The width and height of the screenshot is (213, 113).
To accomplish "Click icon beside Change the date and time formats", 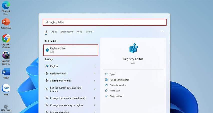I will 47,98.
